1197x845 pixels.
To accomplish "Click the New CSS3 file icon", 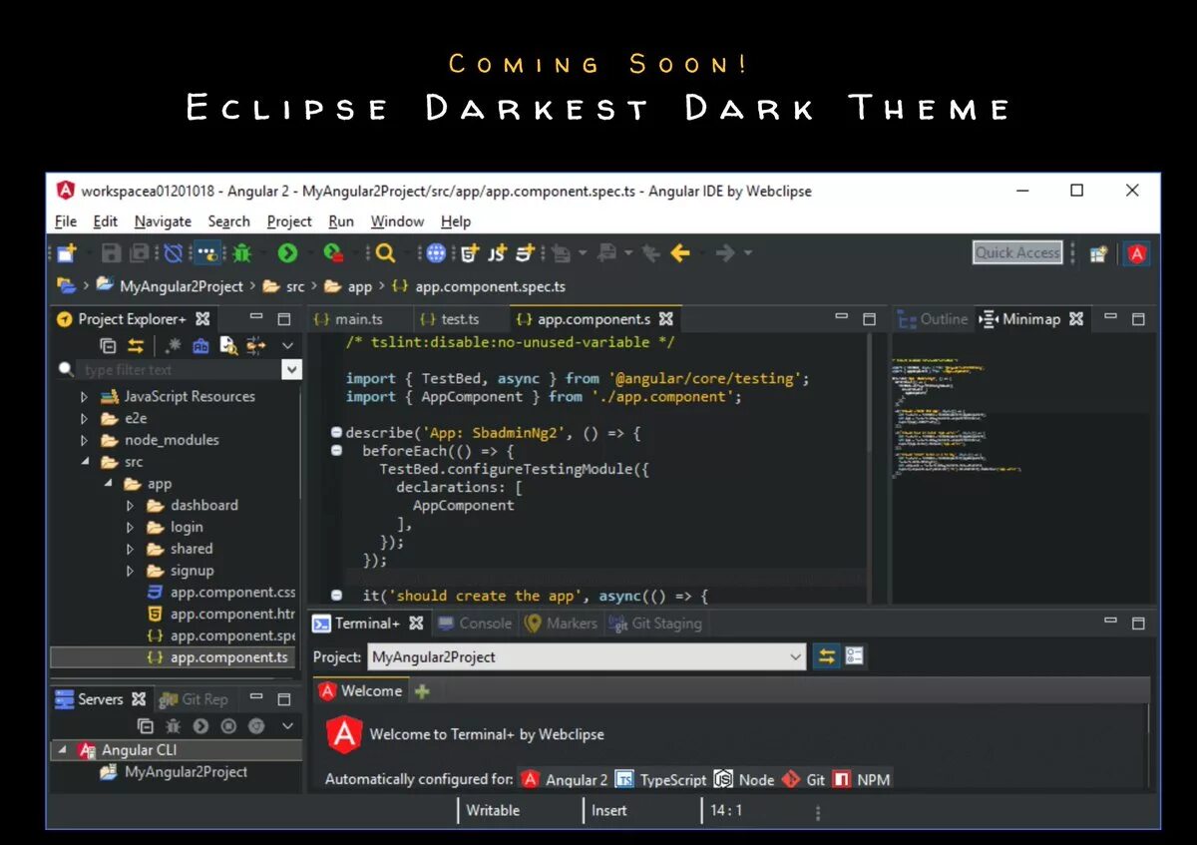I will pyautogui.click(x=526, y=253).
